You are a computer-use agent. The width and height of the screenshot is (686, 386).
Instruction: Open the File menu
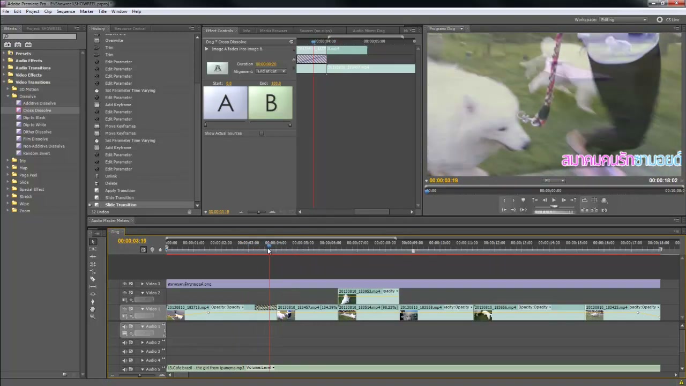click(x=6, y=11)
